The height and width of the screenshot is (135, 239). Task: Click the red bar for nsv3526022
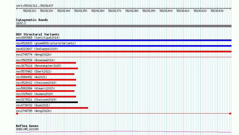pyautogui.click(x=46, y=85)
